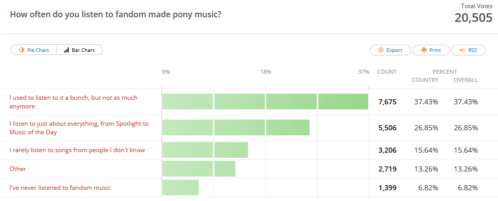This screenshot has height=201, width=498.
Task: Click the bar chart icon
Action: 66,50
